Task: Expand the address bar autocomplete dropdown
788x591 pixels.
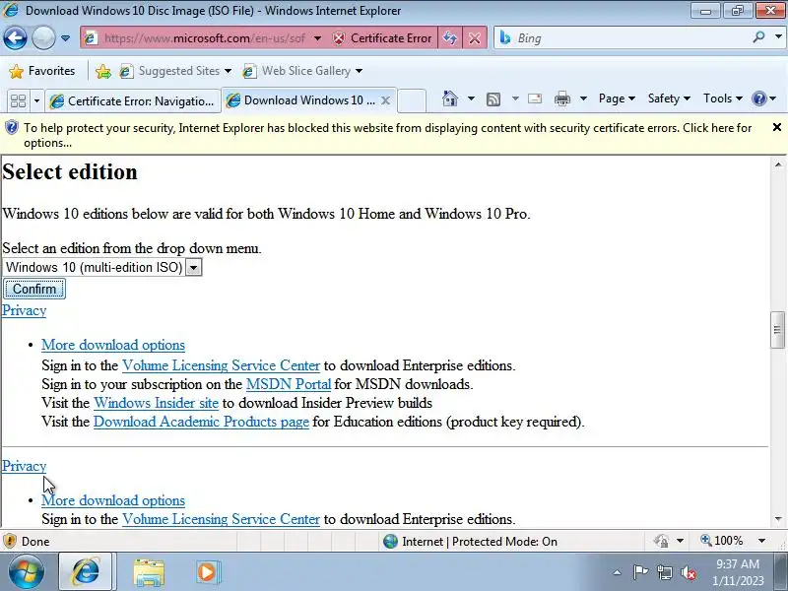Action: 317,38
